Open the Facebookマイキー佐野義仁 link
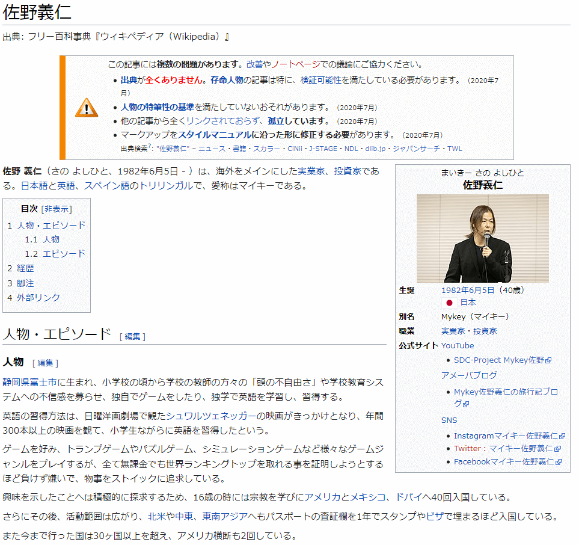This screenshot has width=579, height=545. point(504,461)
